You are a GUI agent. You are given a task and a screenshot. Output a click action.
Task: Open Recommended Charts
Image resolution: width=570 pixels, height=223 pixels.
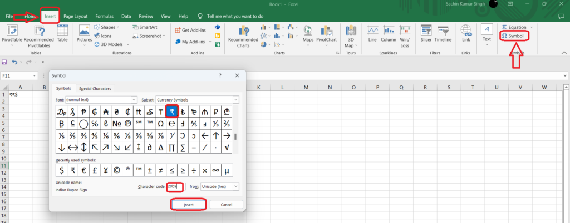pyautogui.click(x=243, y=37)
